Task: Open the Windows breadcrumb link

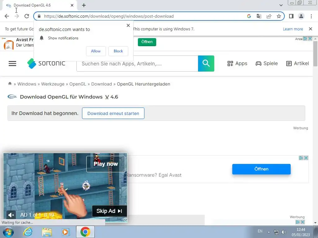Action: point(27,84)
